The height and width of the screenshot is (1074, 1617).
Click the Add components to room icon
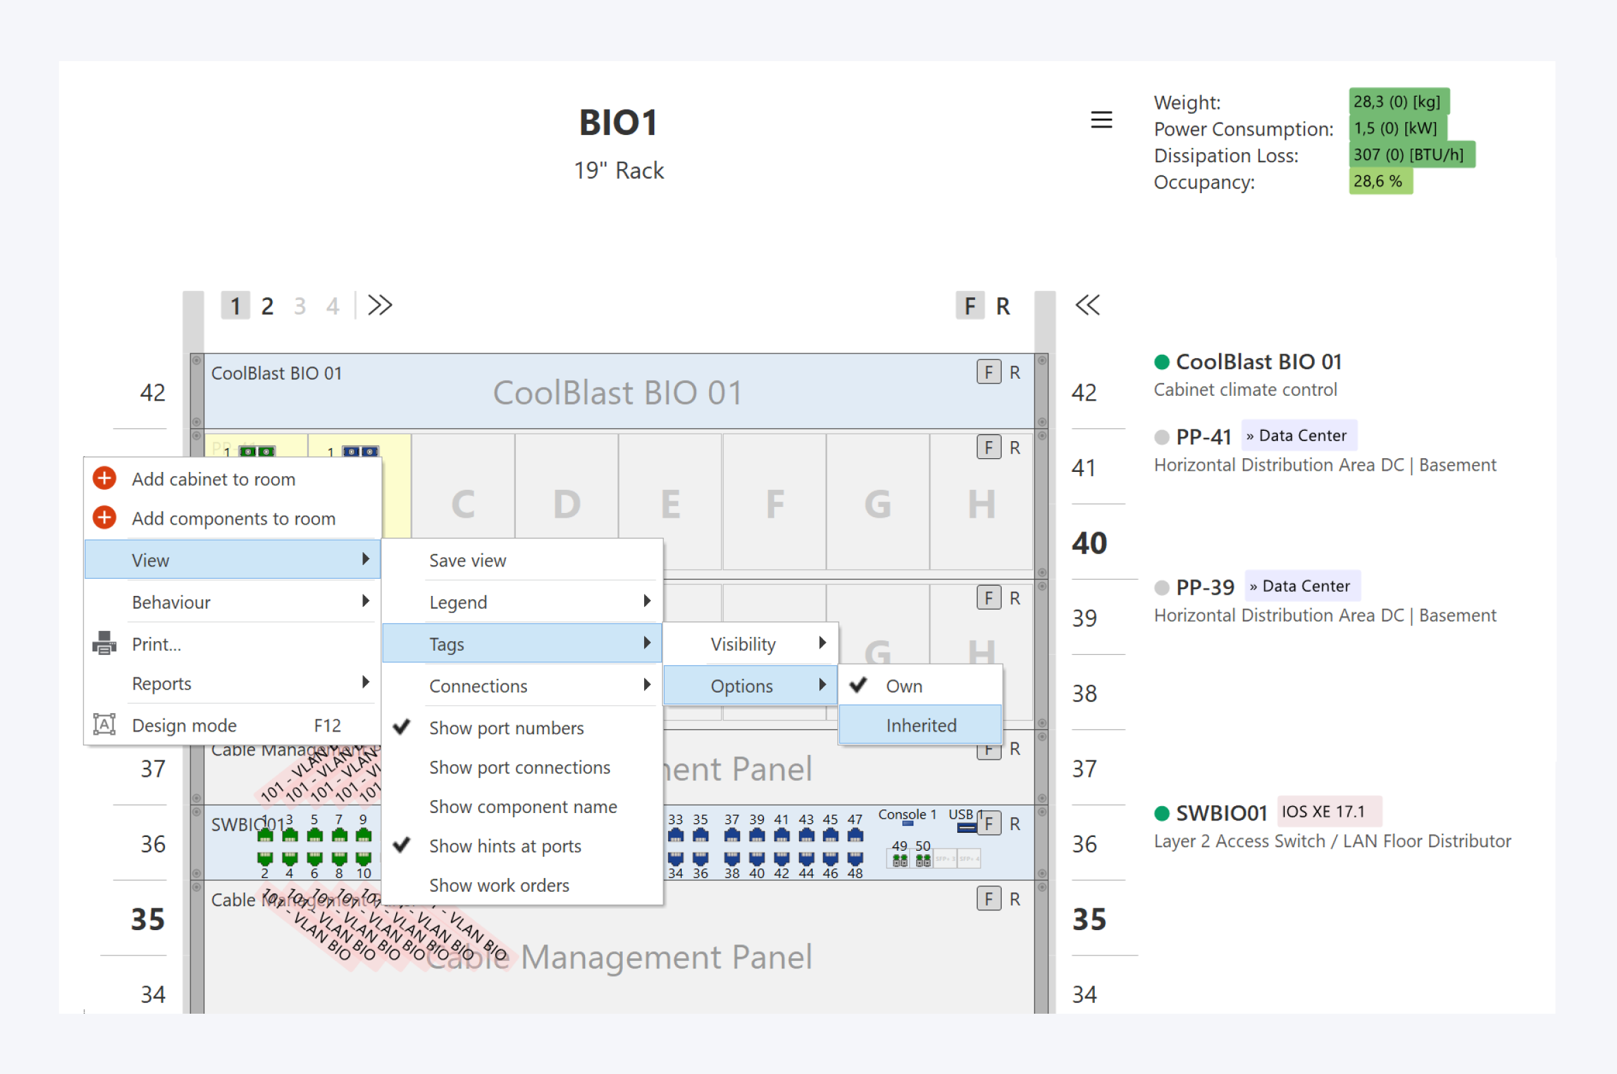[104, 518]
